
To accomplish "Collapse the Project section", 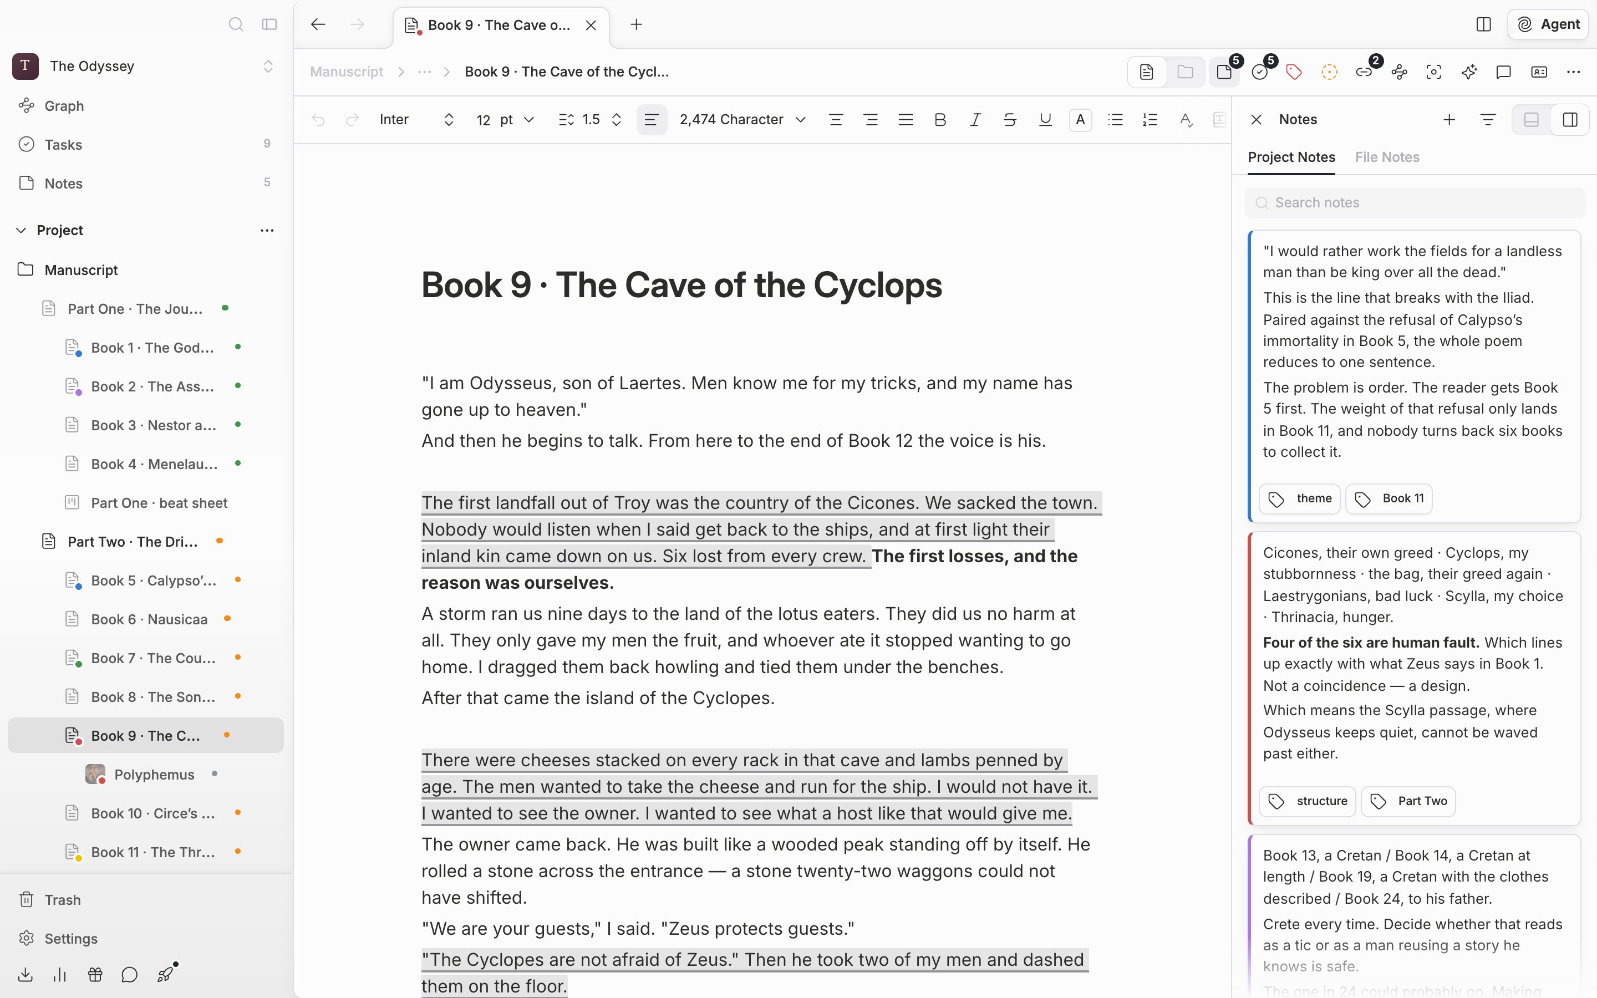I will 21,230.
